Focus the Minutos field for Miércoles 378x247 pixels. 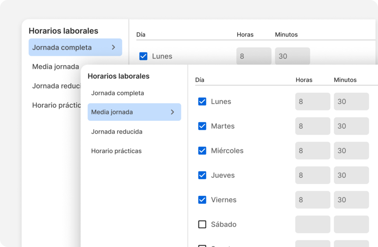(x=351, y=151)
